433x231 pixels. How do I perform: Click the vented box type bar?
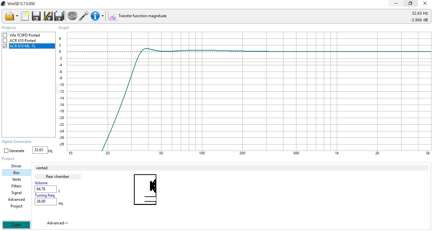point(231,168)
